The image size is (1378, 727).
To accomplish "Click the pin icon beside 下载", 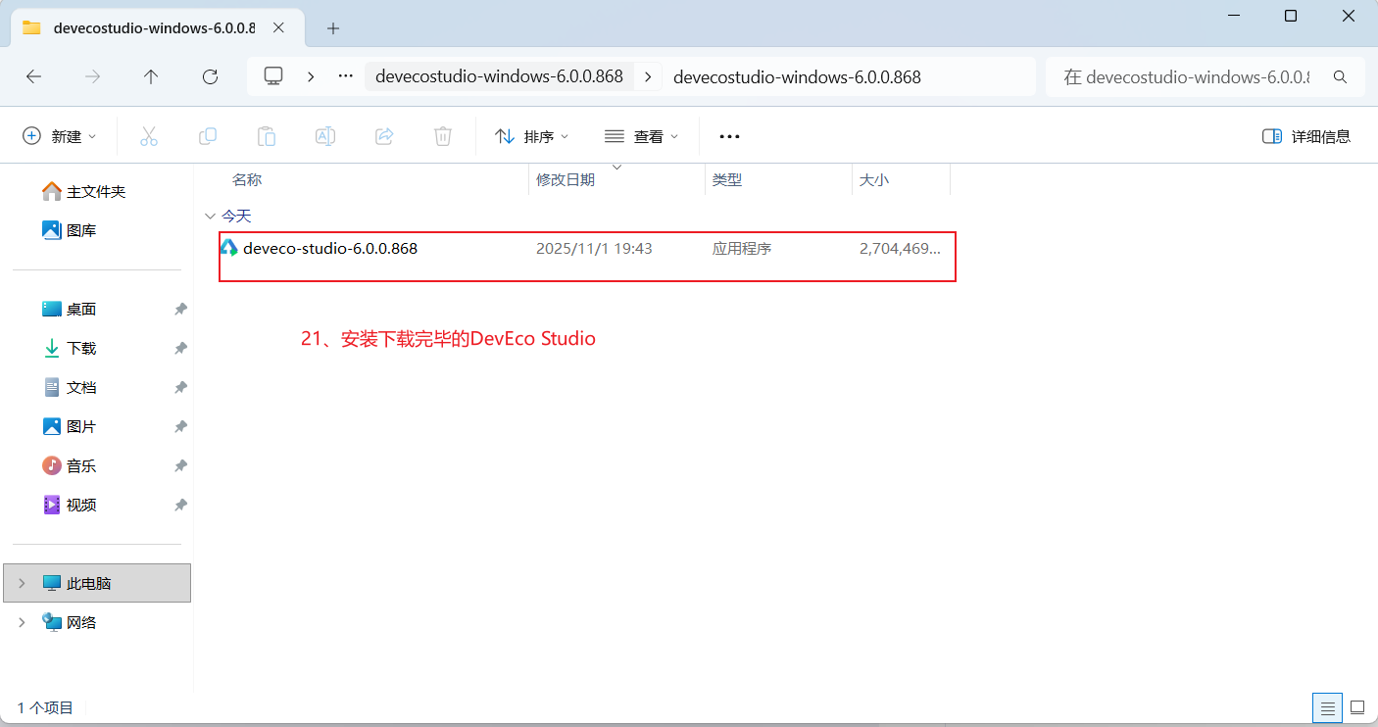I will [180, 348].
